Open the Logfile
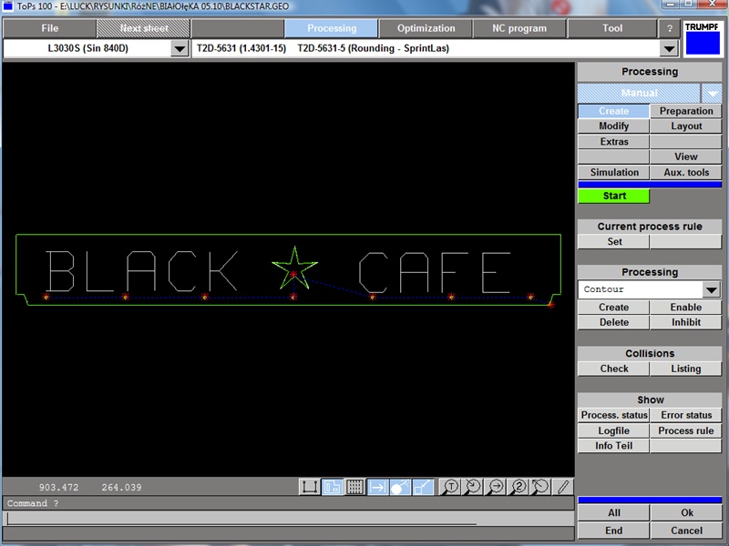Viewport: 729px width, 546px height. [613, 430]
